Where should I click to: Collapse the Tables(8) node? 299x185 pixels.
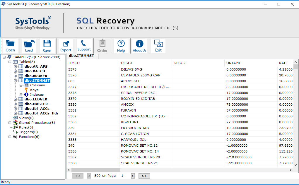pos(10,62)
